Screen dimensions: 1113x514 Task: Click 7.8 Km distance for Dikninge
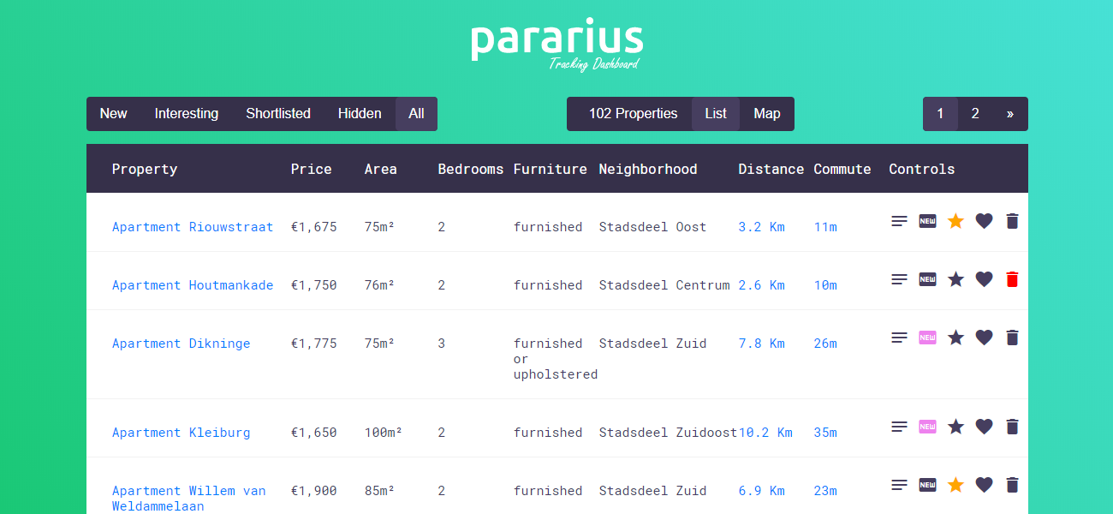coord(762,344)
